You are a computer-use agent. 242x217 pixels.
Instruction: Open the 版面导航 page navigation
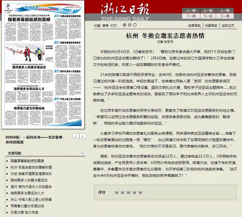(x=194, y=25)
